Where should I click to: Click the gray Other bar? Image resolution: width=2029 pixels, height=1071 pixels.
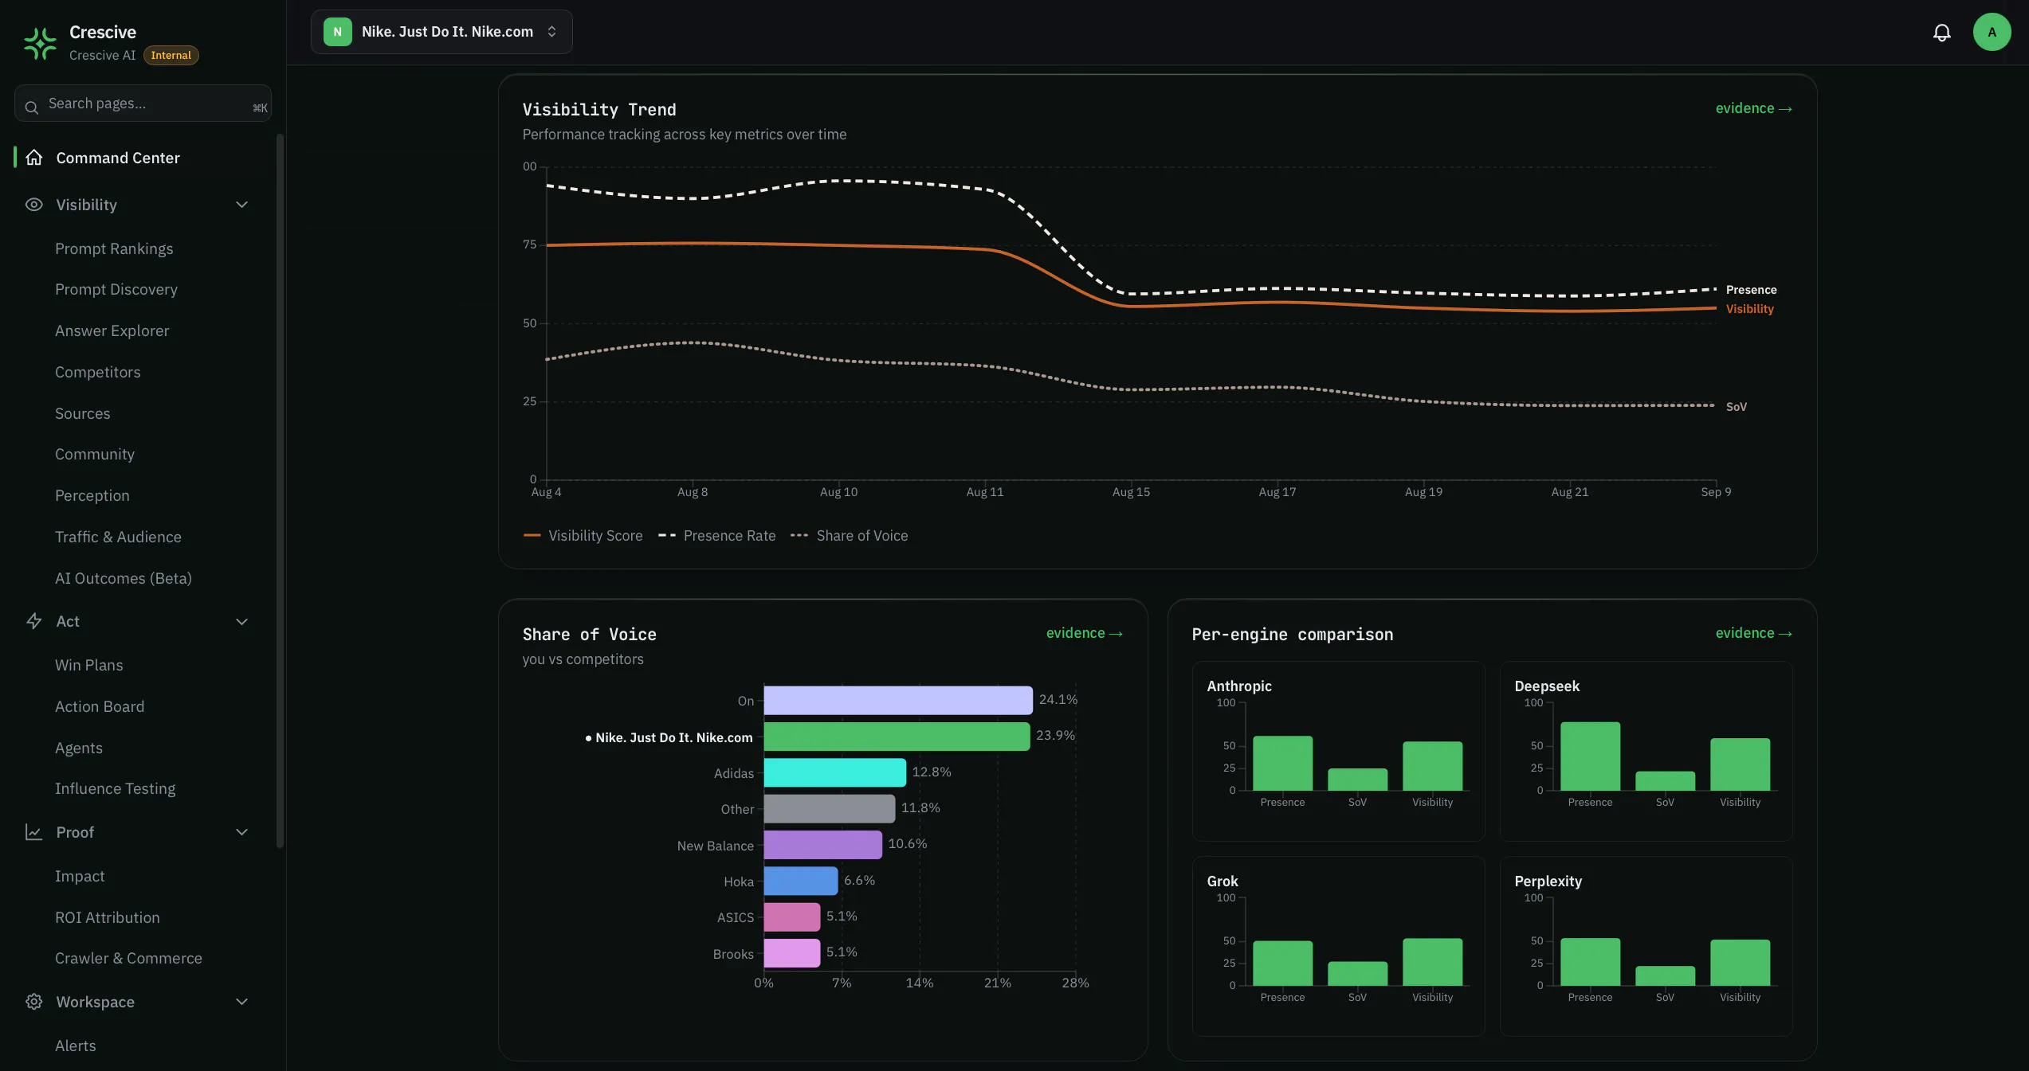(830, 808)
